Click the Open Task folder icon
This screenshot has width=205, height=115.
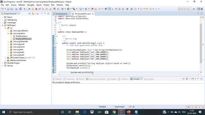(96, 9)
